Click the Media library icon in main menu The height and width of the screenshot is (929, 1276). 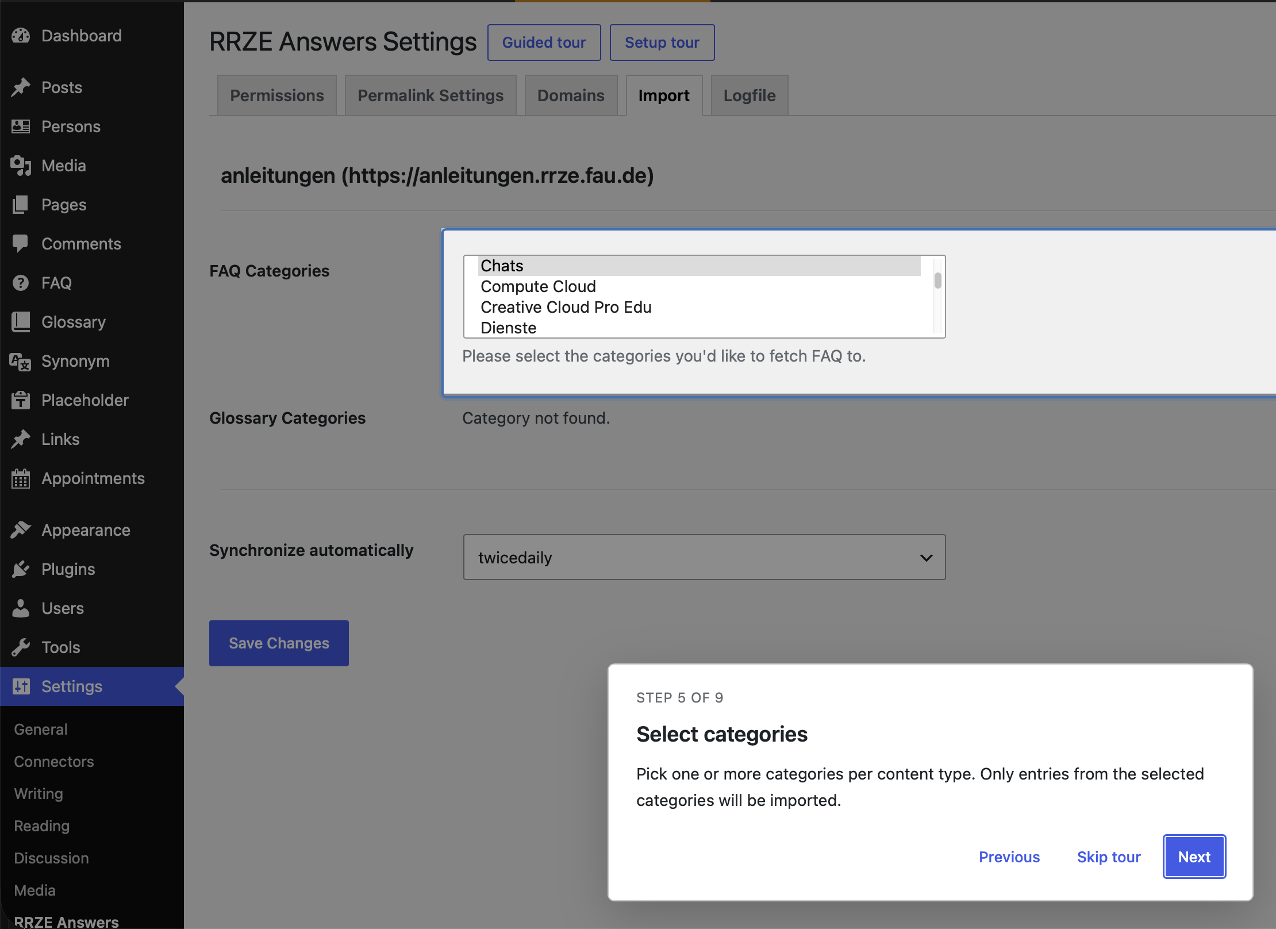pos(21,166)
